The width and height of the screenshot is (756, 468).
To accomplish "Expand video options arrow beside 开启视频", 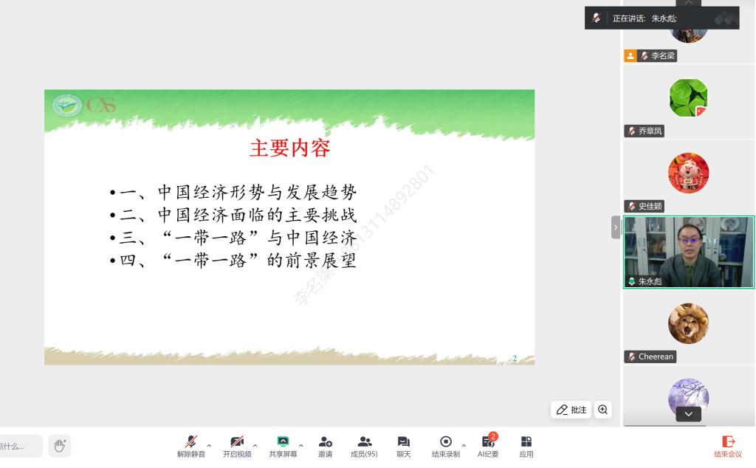I will click(255, 445).
